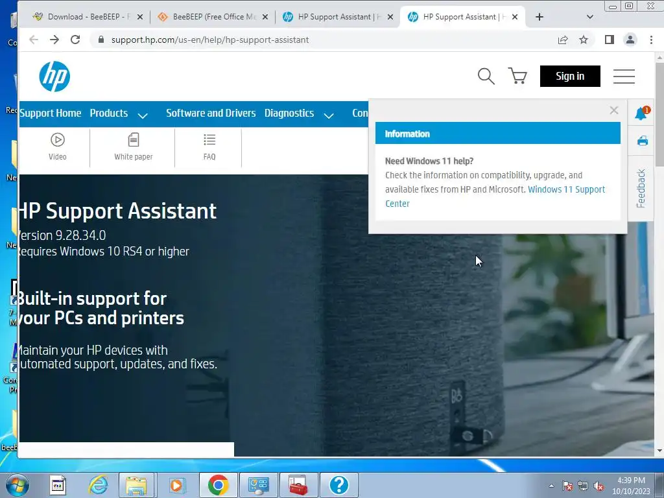Open the clock showing 4:39 PM
The width and height of the screenshot is (664, 498).
pos(631,486)
